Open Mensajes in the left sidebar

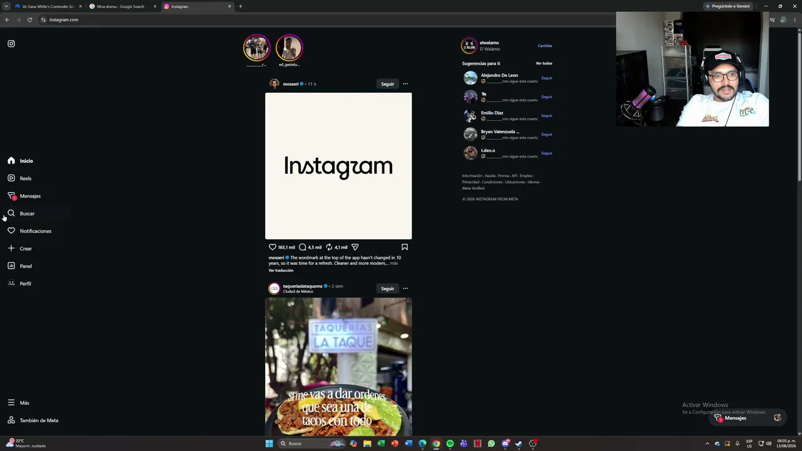(x=24, y=196)
